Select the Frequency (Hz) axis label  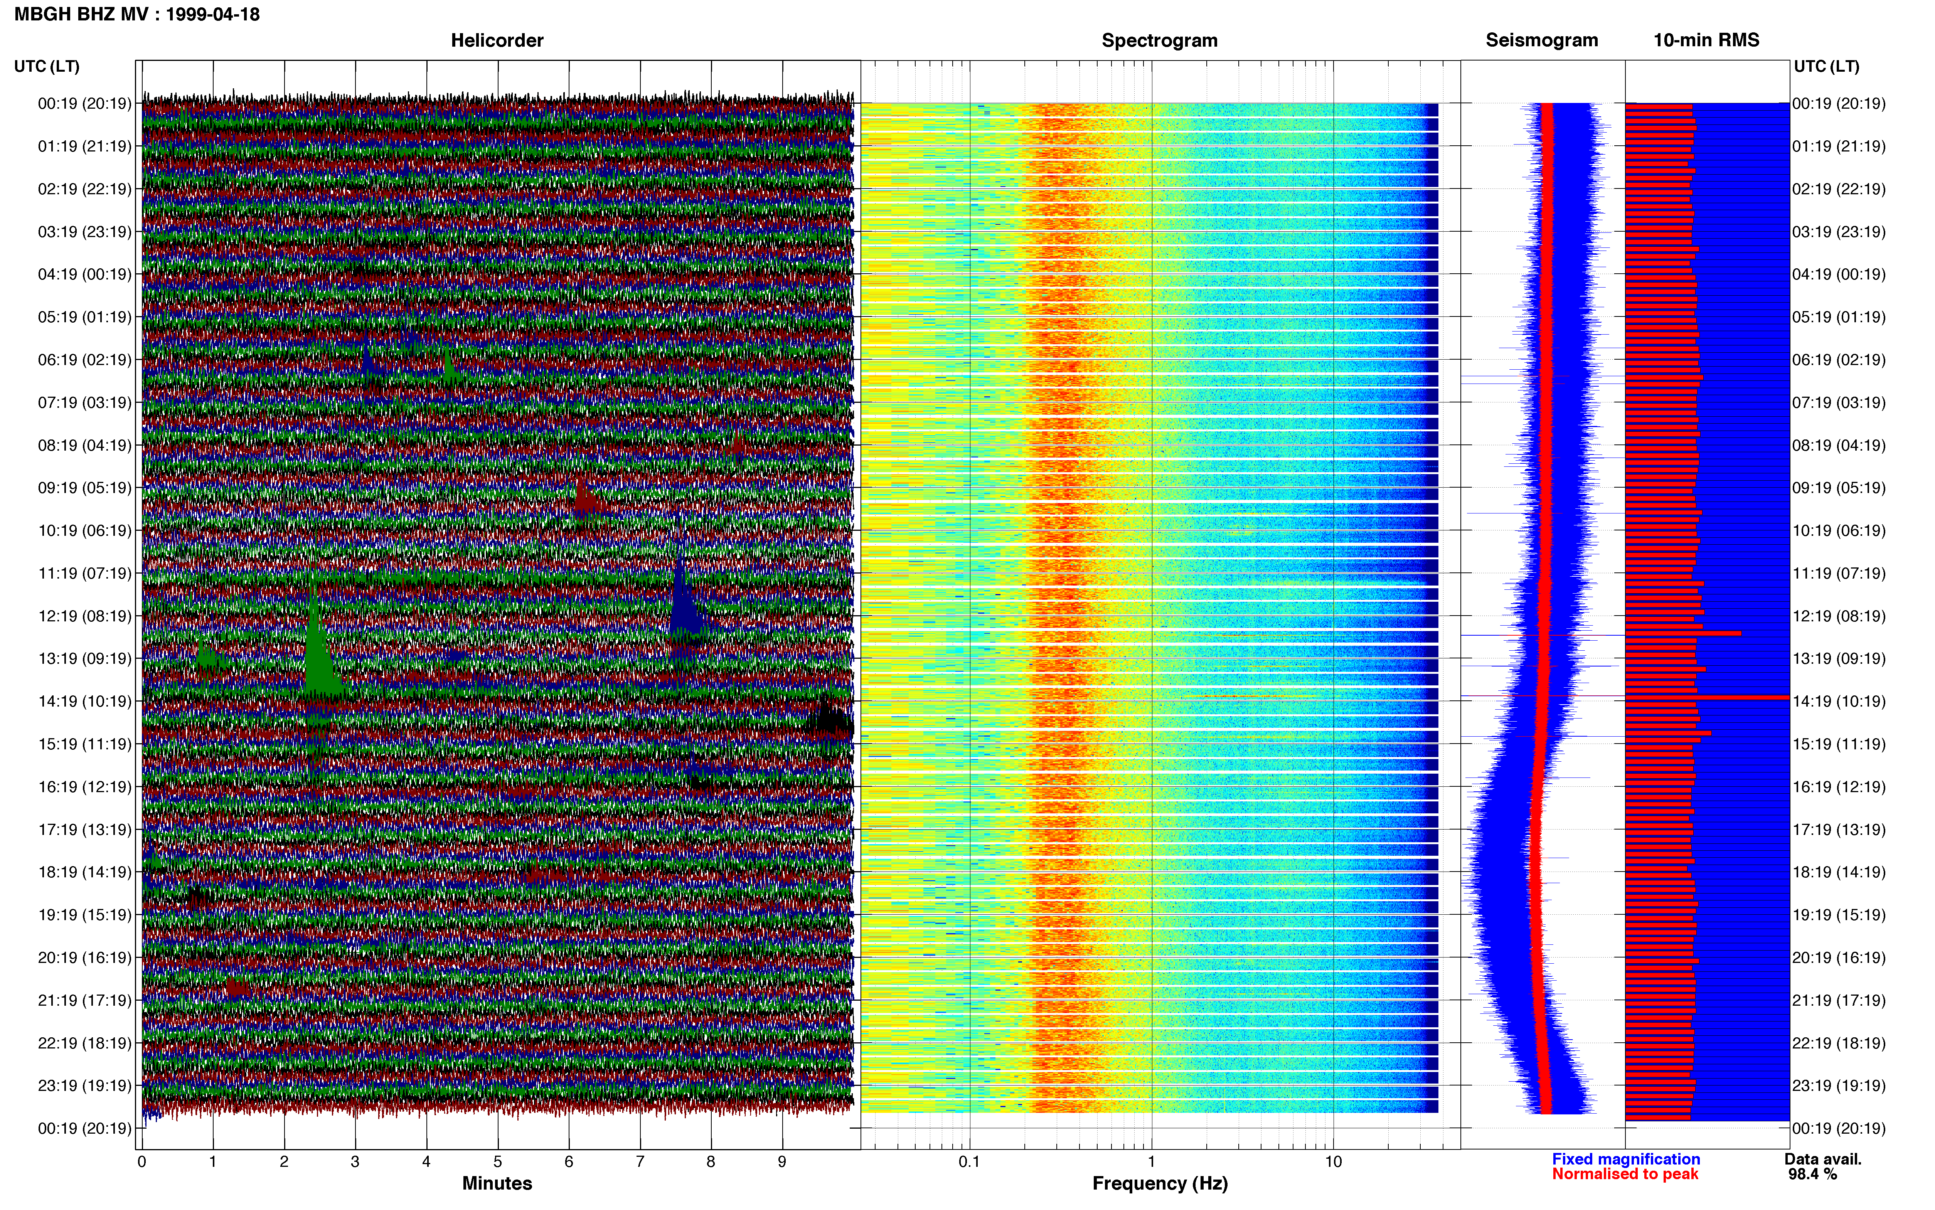1160,1183
